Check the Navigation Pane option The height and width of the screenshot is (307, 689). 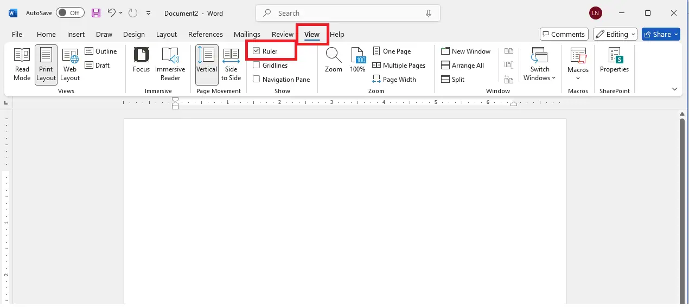point(257,80)
